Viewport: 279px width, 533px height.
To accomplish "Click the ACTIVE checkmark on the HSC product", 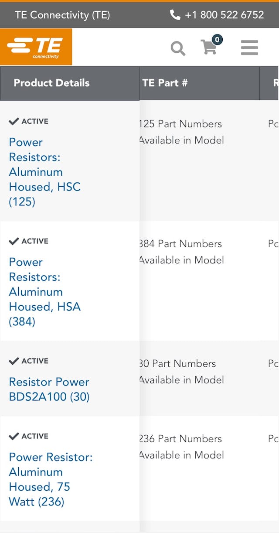I will (14, 121).
